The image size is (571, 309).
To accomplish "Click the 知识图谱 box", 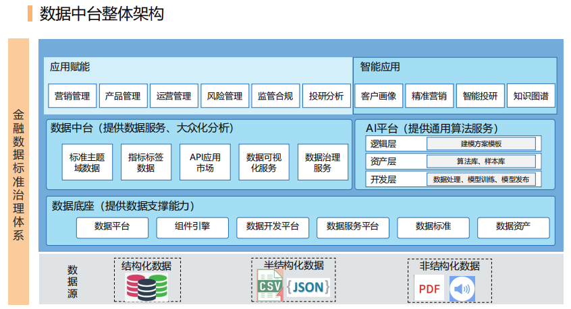I will [531, 96].
